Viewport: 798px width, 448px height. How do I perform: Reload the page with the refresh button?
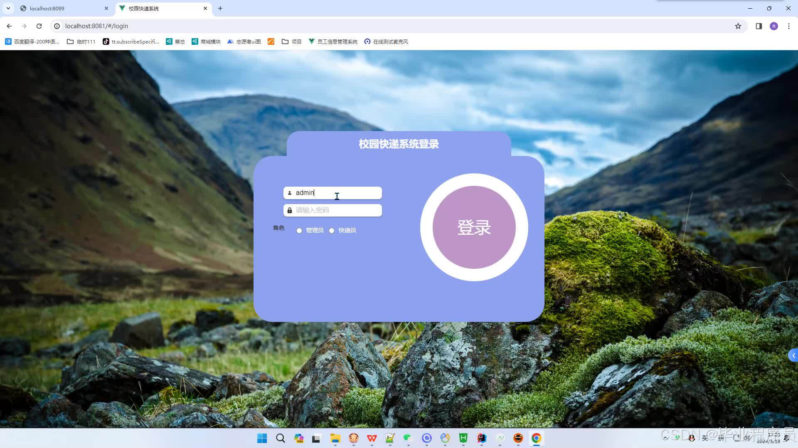[39, 26]
